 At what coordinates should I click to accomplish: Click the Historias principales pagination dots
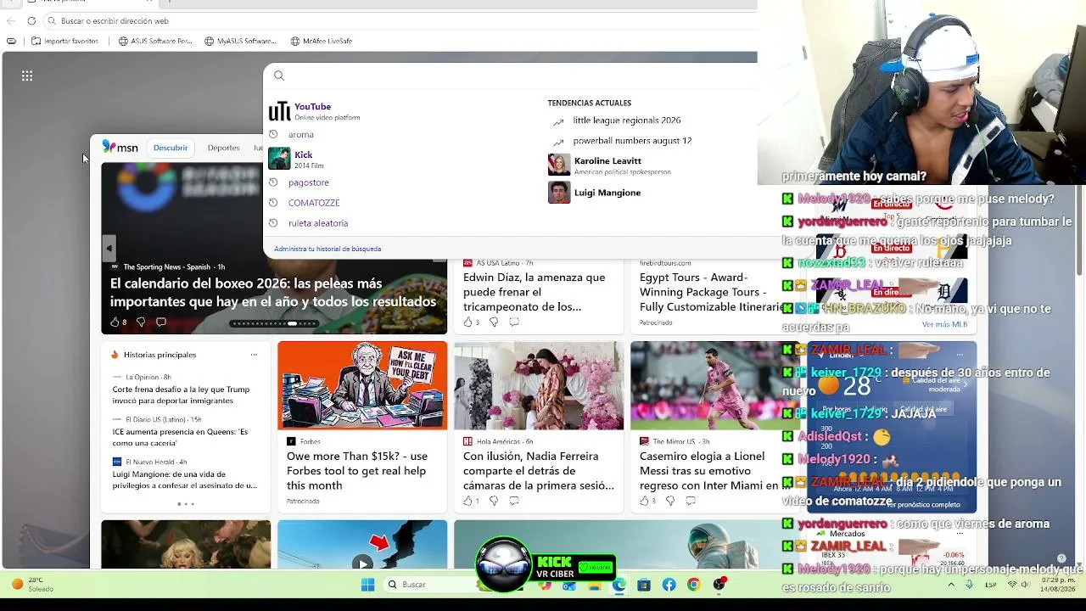pos(186,504)
